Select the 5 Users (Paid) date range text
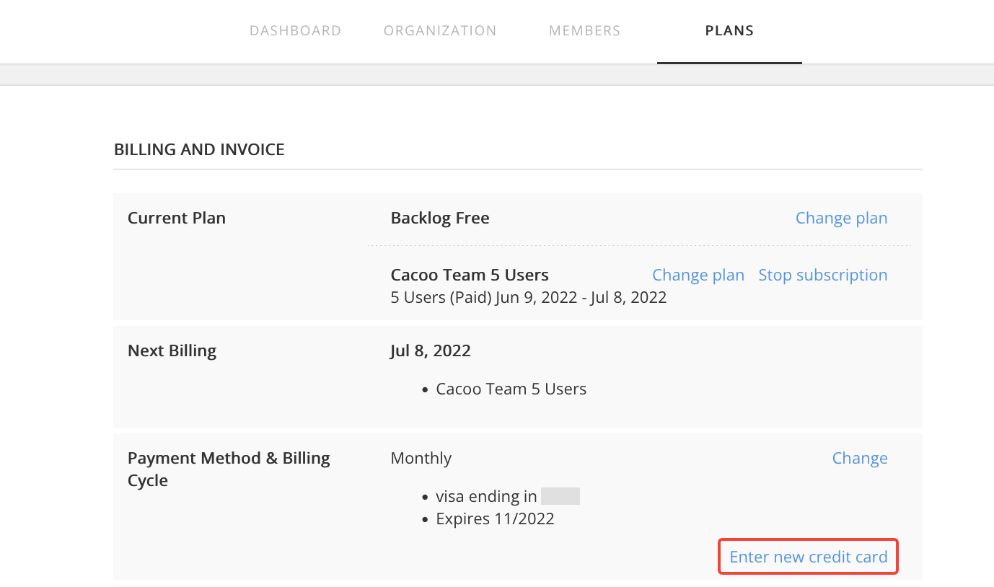Viewport: 994px width, 587px height. (x=529, y=297)
